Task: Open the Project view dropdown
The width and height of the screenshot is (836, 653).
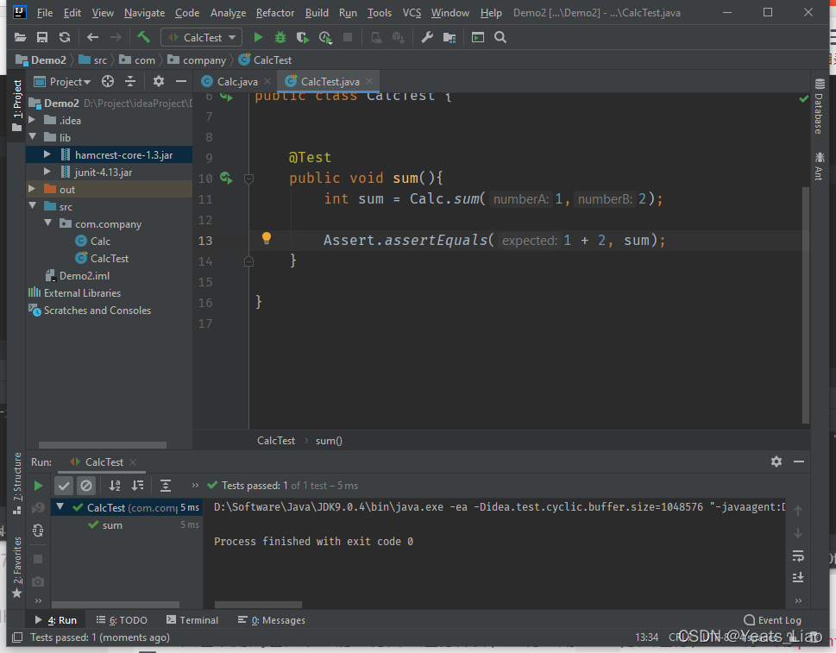Action: (x=63, y=82)
